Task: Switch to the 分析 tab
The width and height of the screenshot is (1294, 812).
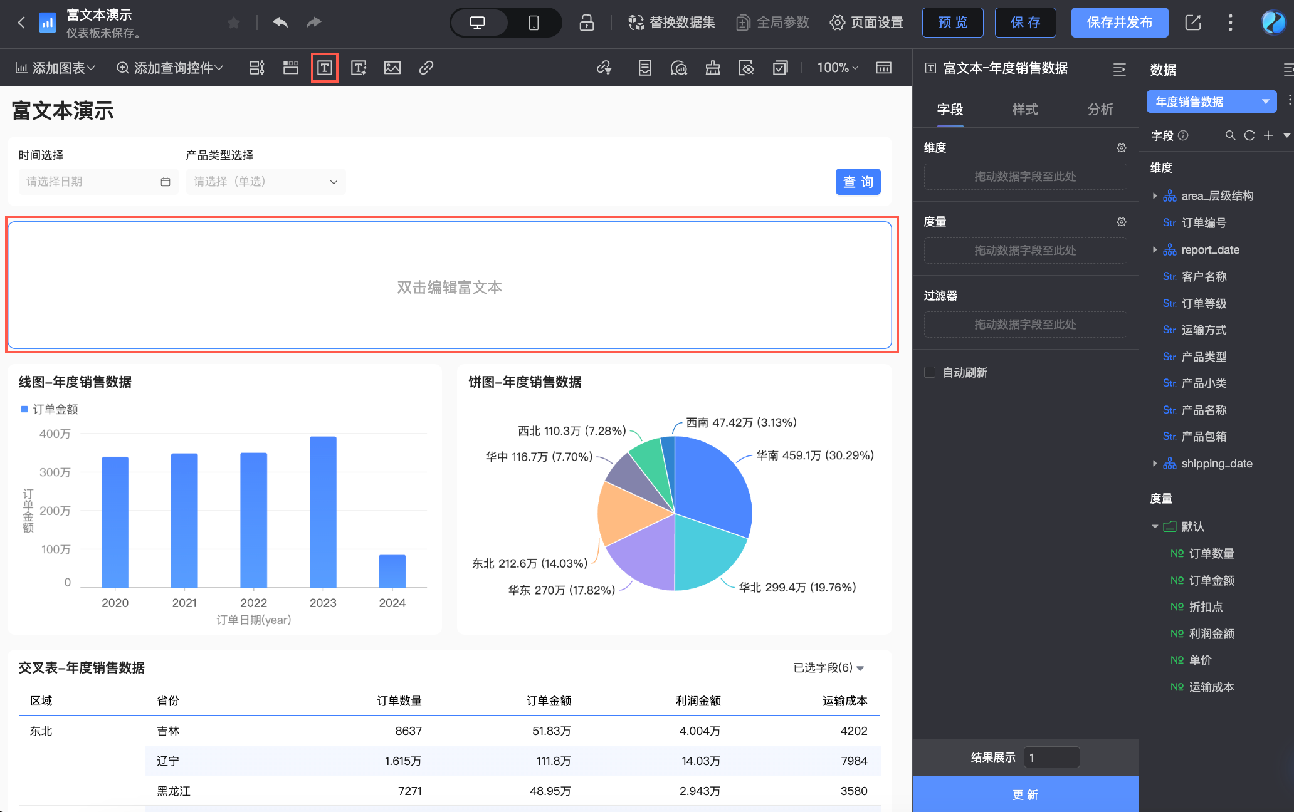Action: pyautogui.click(x=1100, y=110)
